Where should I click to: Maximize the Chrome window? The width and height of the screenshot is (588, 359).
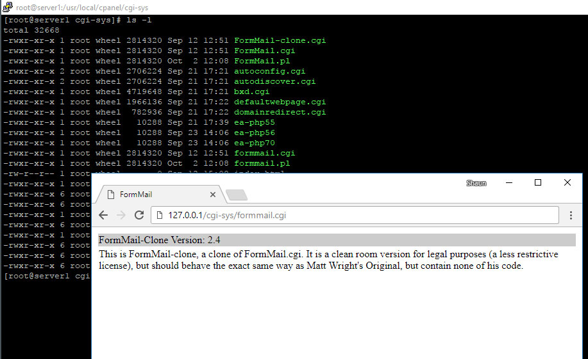tap(538, 182)
